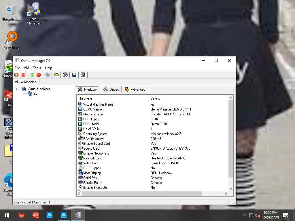Screen dimensions: 295x221
Task: Click the yellow open folder toolbar icon
Action: (x=56, y=75)
